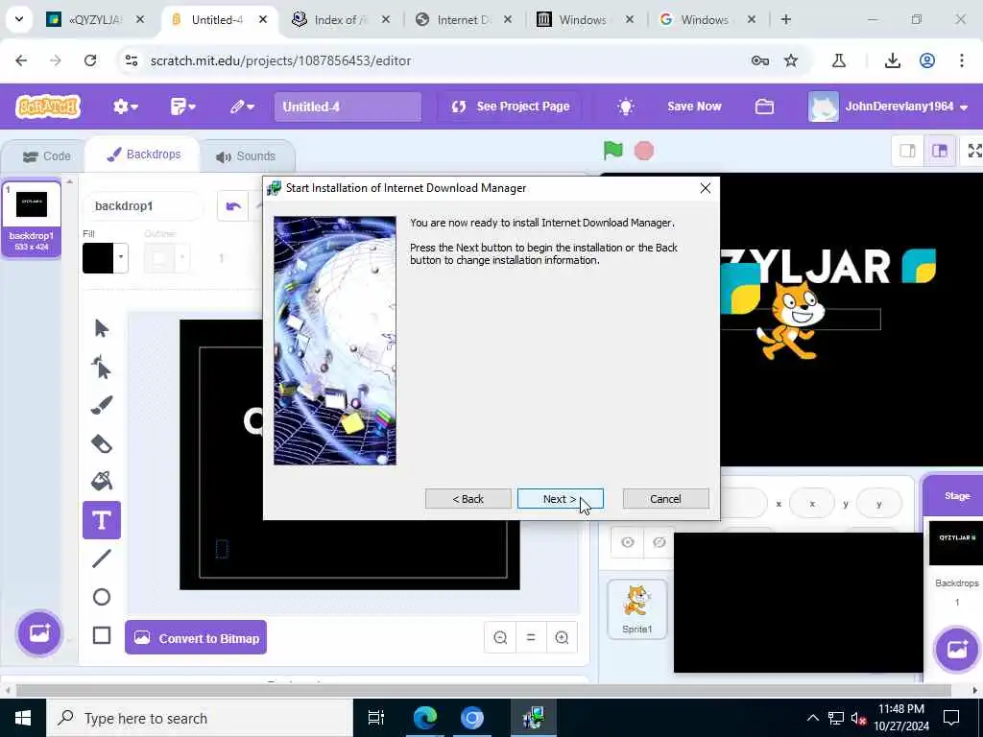
Task: Open Microsoft Edge from taskbar
Action: point(424,718)
